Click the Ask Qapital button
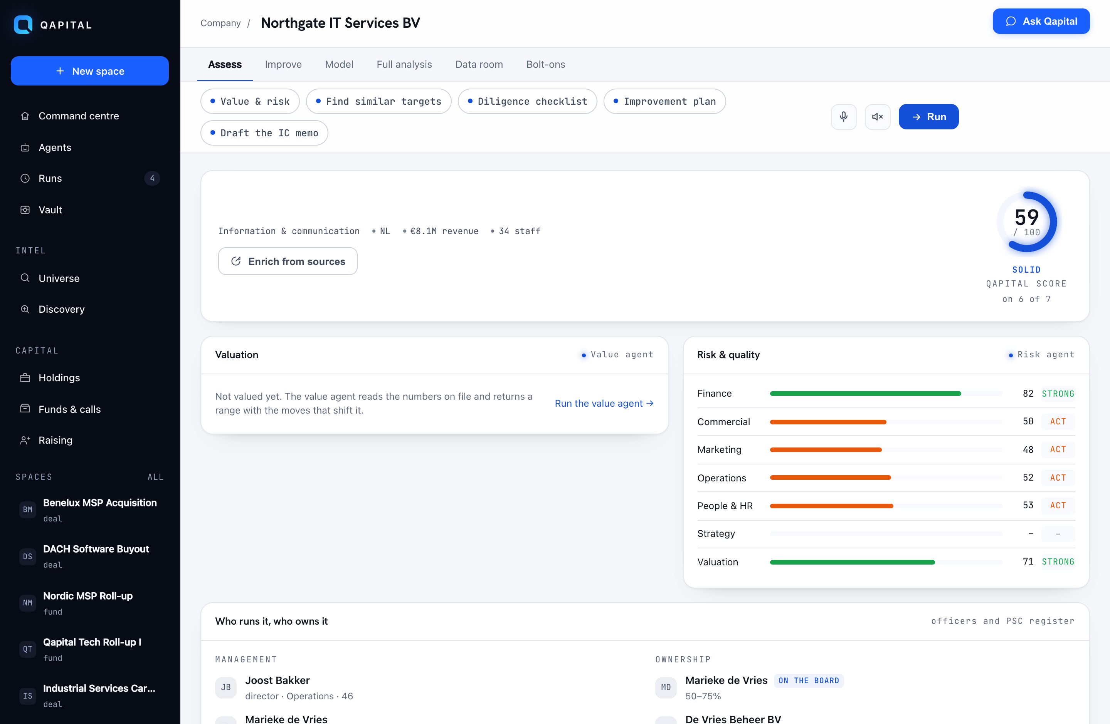Screen dimensions: 1110x724 (x=1041, y=22)
